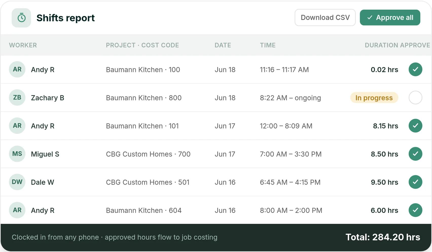Click the 11:16 – 11:17 AM time cell
The width and height of the screenshot is (432, 252).
pos(284,70)
